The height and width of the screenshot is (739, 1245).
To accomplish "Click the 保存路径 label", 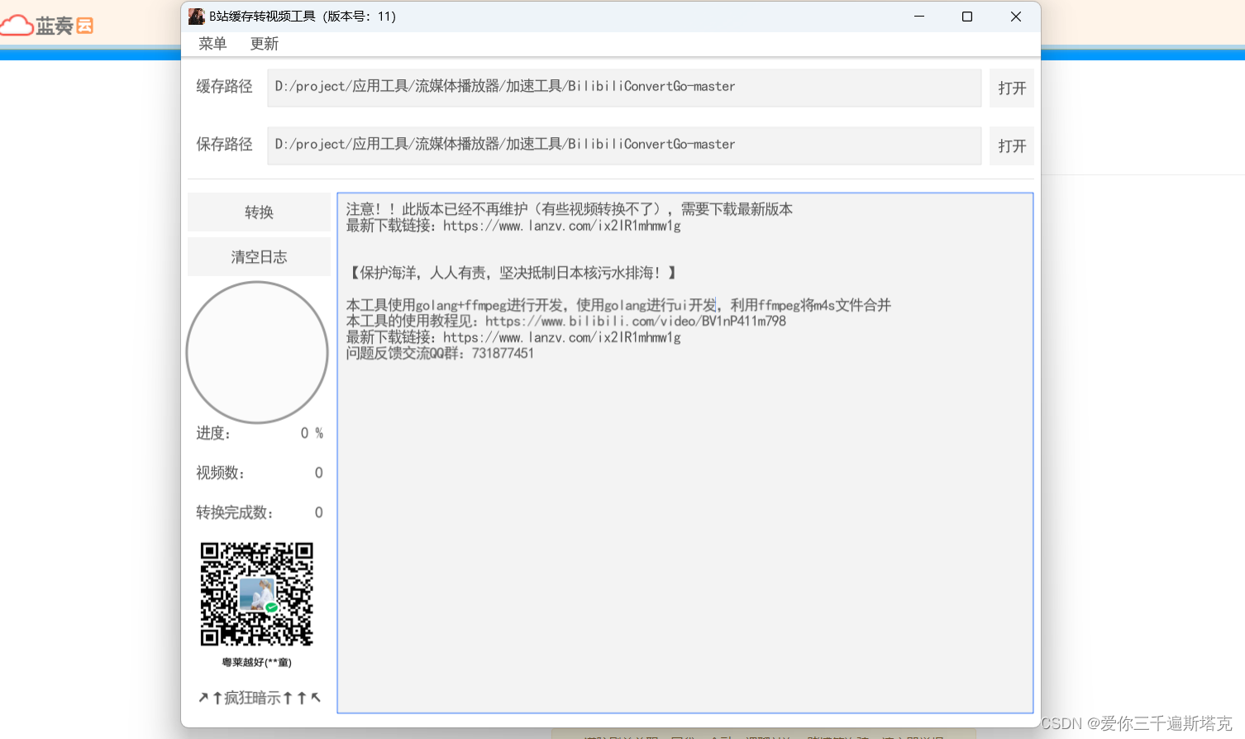I will [x=224, y=144].
